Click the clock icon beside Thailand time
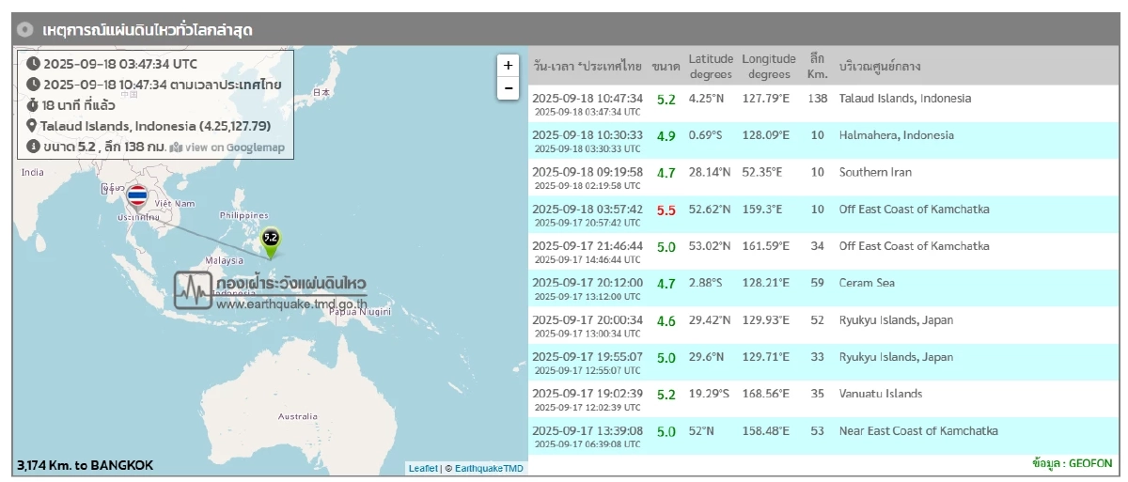Screen dimensions: 1128x482 [33, 85]
